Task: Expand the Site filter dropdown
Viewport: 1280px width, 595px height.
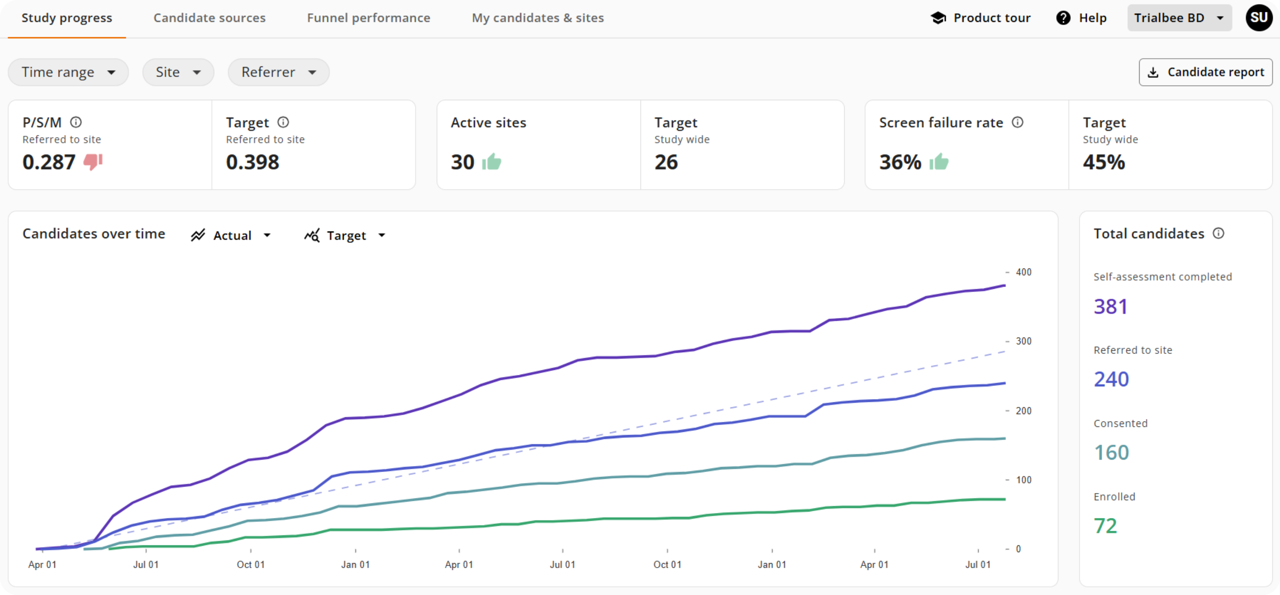Action: point(178,72)
